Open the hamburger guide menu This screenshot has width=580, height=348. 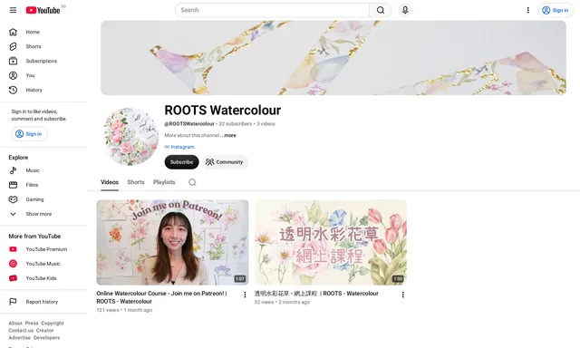click(x=13, y=10)
